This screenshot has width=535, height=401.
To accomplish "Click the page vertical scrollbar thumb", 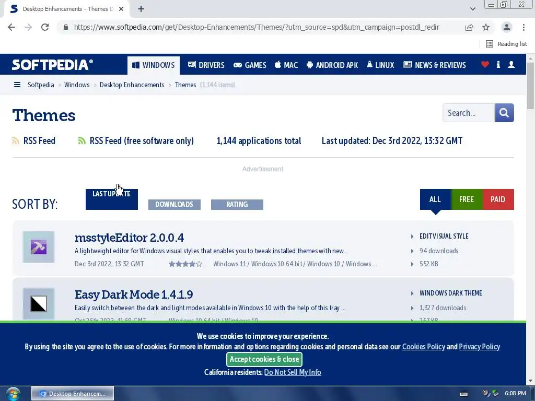I will (530, 86).
